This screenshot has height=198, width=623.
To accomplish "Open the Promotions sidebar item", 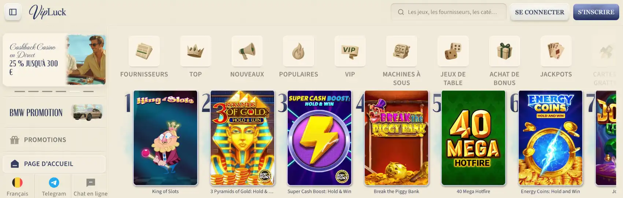I will (x=54, y=140).
